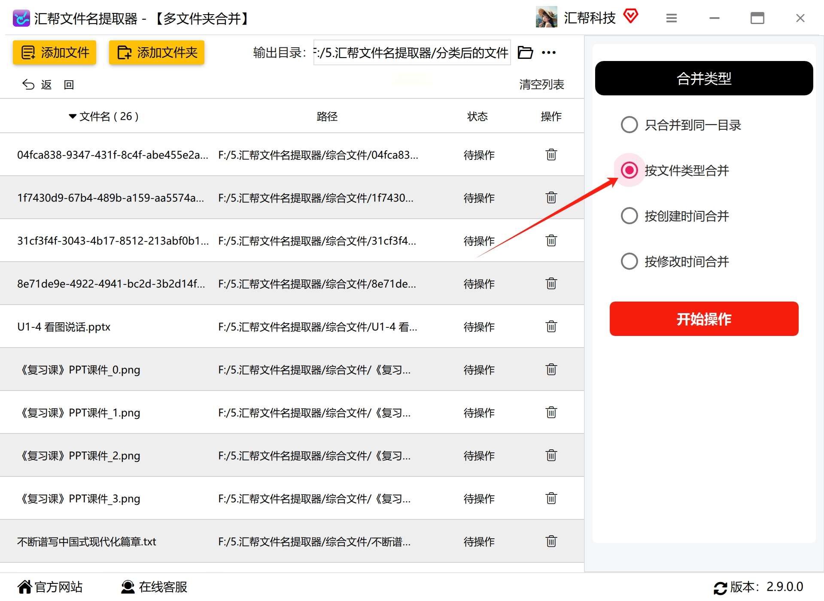Click the 添加文件夹 button
824x601 pixels.
point(156,52)
